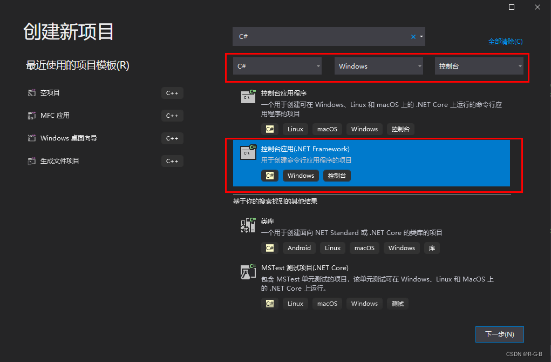Click the 类库 description about .NET Standard
551x362 pixels.
point(351,232)
